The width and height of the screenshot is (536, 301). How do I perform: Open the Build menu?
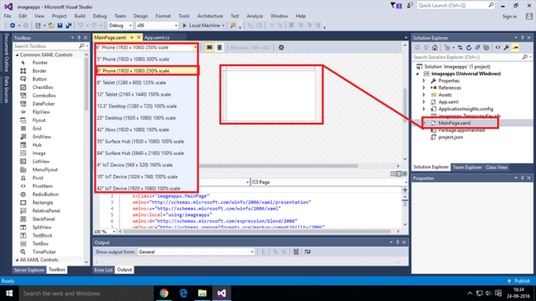pyautogui.click(x=80, y=16)
